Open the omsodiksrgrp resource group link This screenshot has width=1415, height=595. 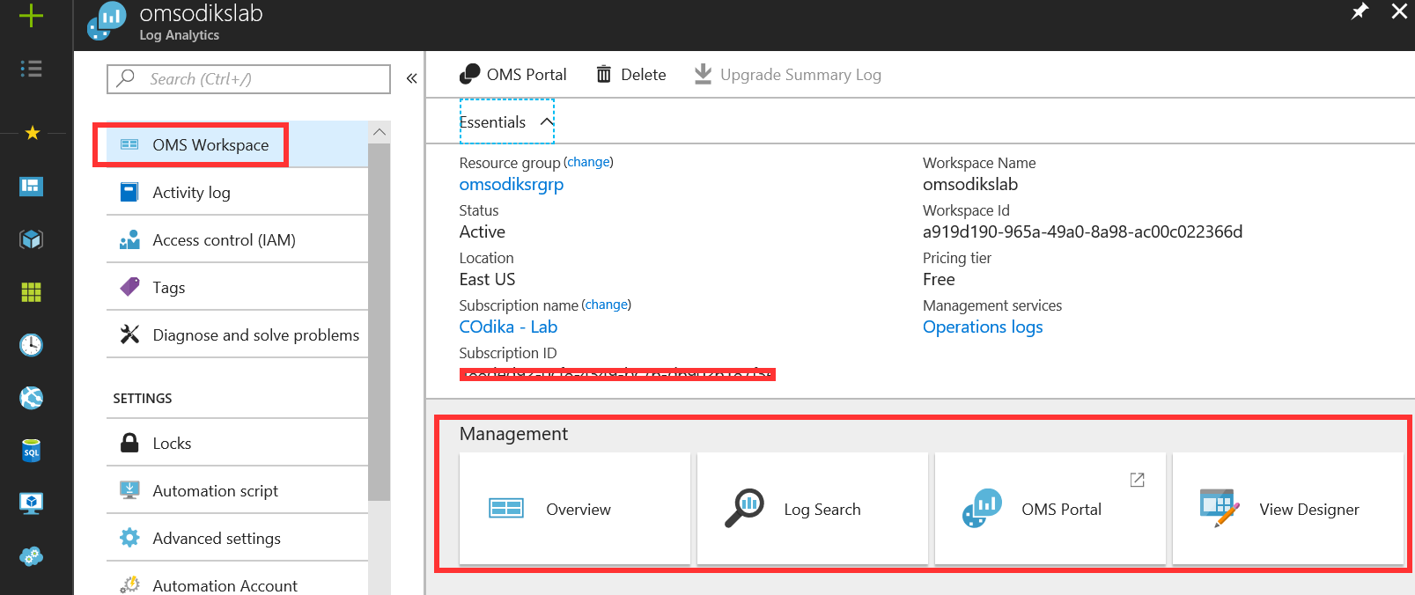pyautogui.click(x=512, y=184)
